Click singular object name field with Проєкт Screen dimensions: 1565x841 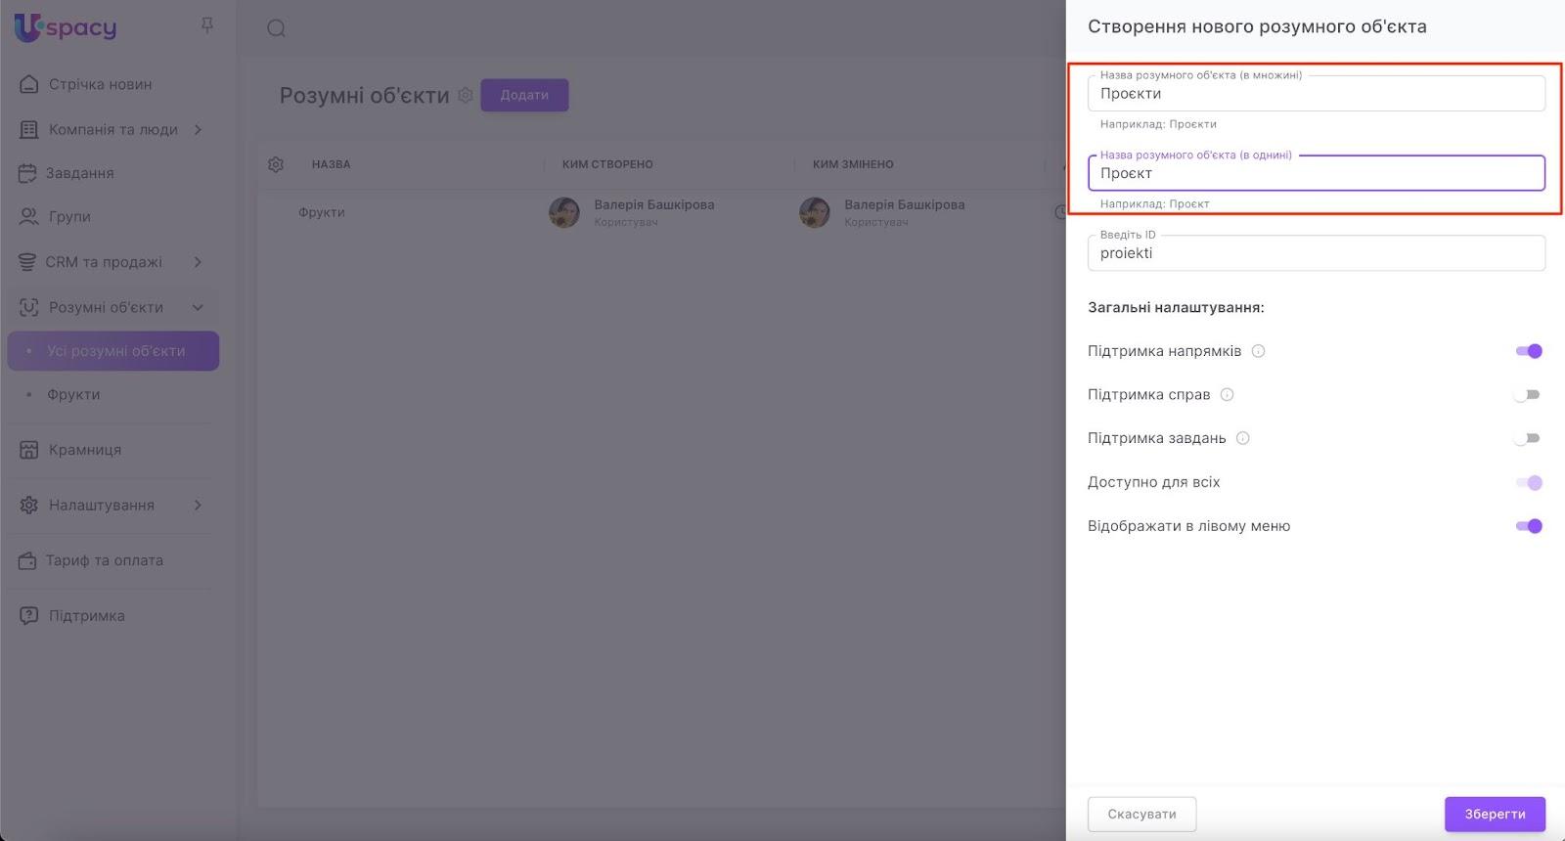click(1317, 173)
